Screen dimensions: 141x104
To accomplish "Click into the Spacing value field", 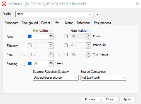I will point(41,64).
